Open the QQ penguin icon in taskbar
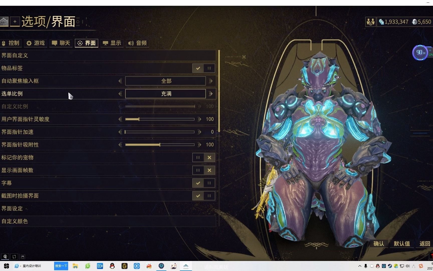The image size is (433, 271). coord(112,266)
